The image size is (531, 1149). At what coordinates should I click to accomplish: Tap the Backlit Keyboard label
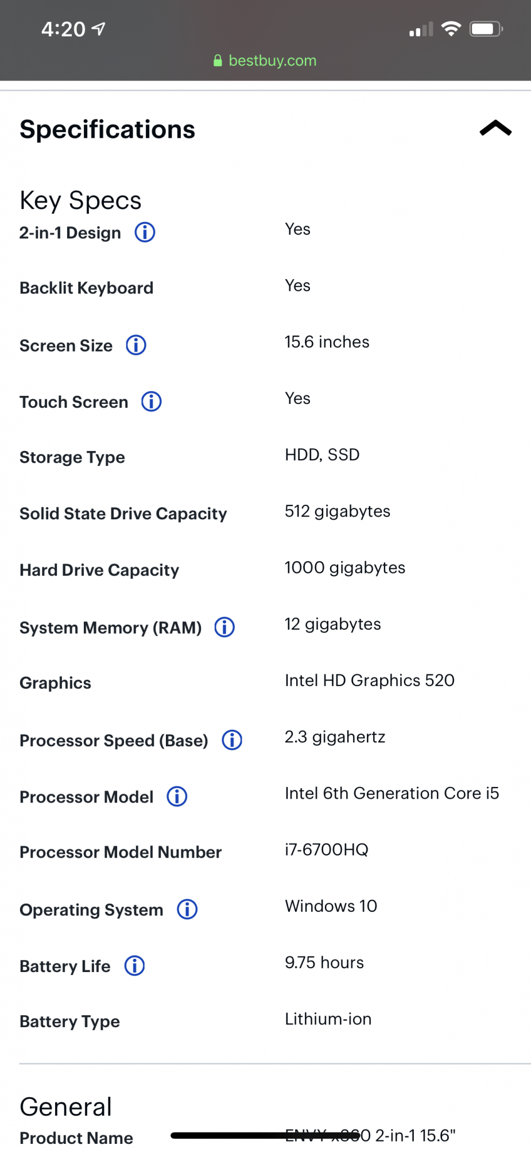click(87, 288)
